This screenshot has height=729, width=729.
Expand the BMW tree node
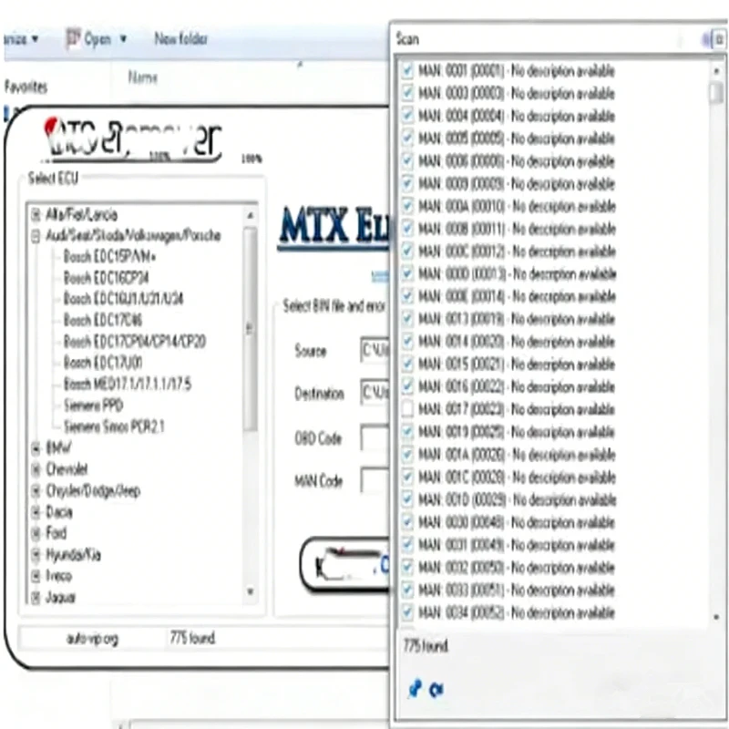click(36, 448)
